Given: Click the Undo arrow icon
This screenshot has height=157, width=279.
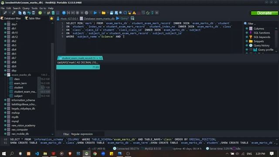Looking at the screenshot, I should pos(29,13).
